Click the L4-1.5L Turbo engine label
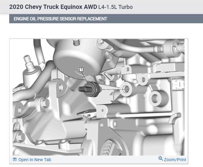The image size is (203, 167). click(x=115, y=7)
